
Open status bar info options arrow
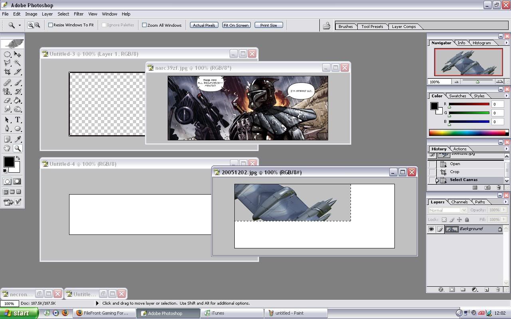click(x=97, y=303)
